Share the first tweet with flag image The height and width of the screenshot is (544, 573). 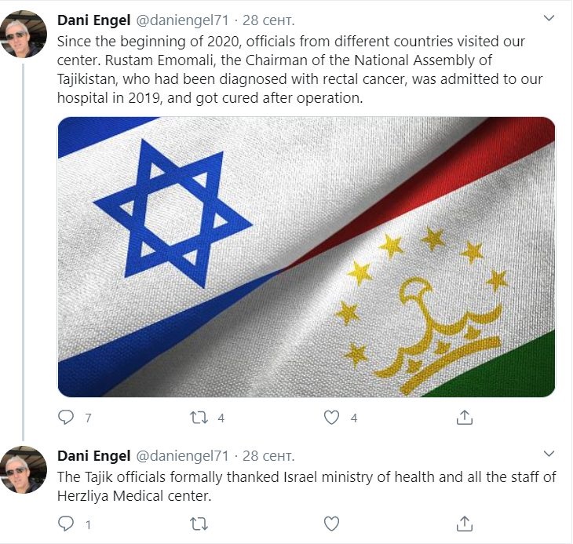pyautogui.click(x=465, y=417)
